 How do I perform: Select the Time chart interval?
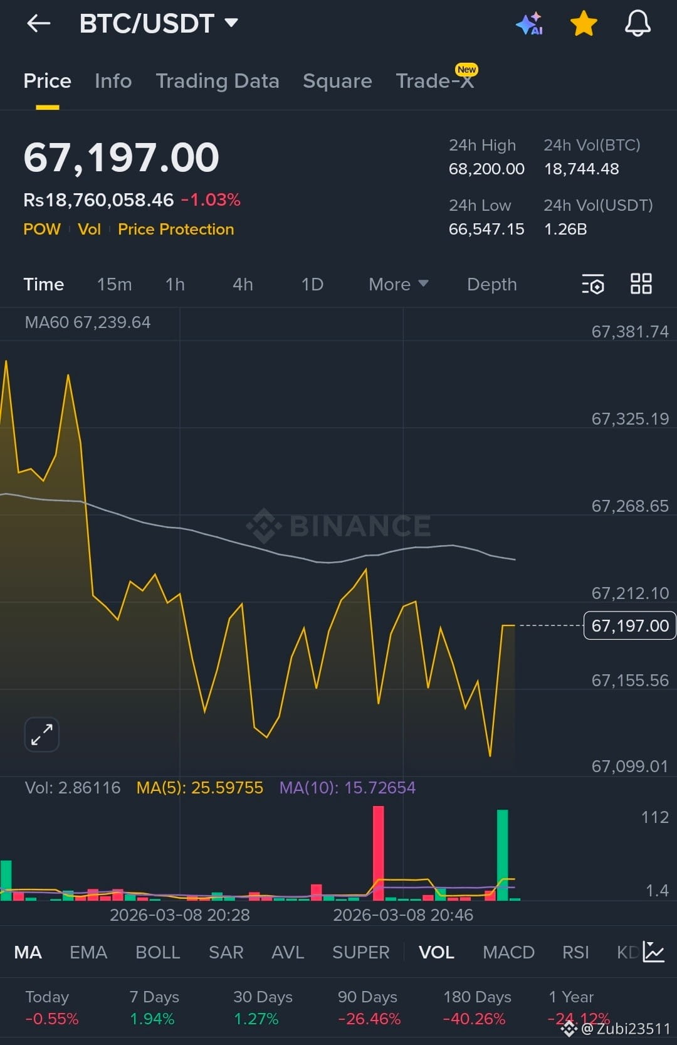(44, 285)
